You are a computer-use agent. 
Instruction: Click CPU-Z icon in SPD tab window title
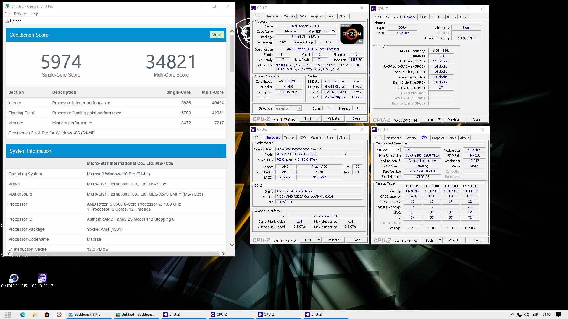pyautogui.click(x=374, y=130)
